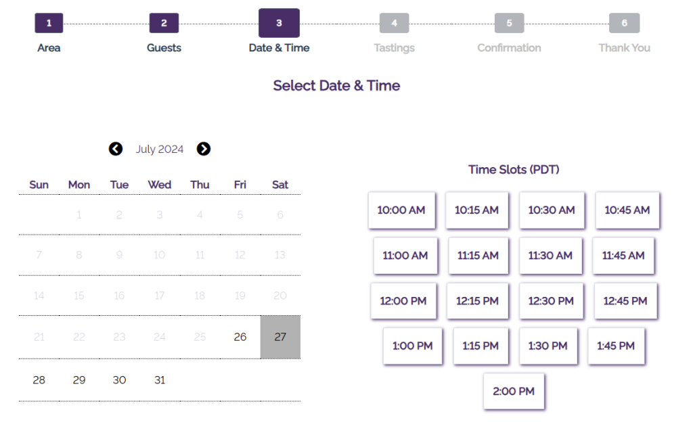Open step 4 Tastings

tap(394, 24)
